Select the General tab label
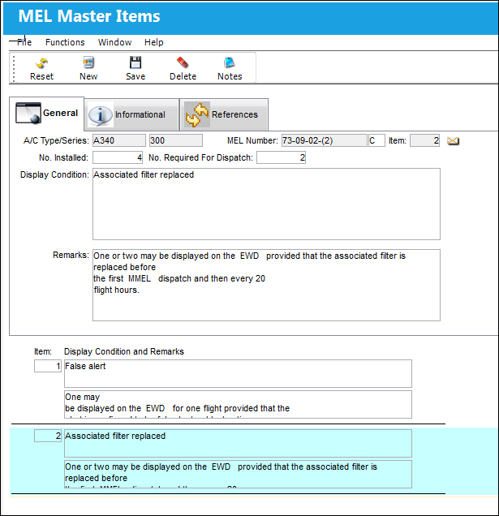The image size is (499, 516). coord(60,113)
